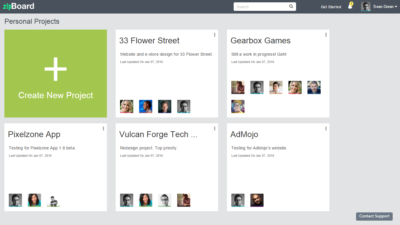Click the Personal Projects heading

[32, 21]
